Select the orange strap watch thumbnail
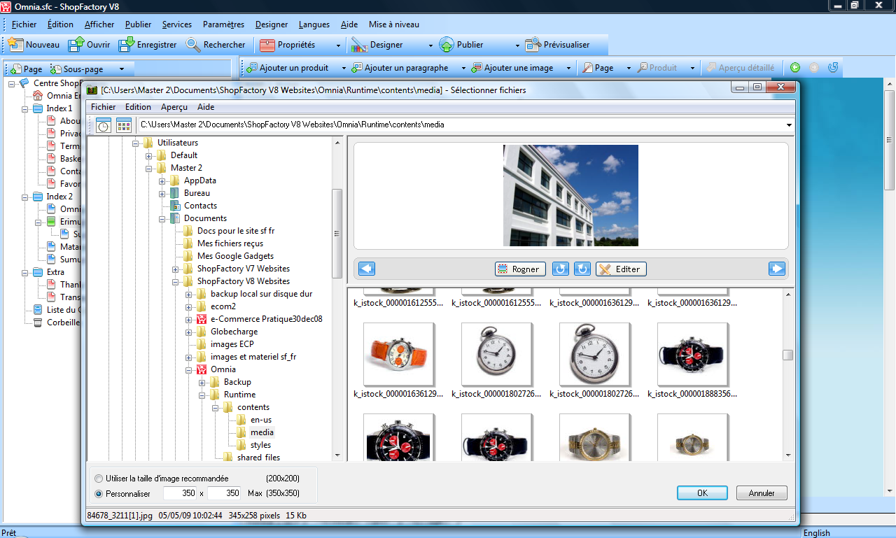Viewport: 896px width, 538px height. [x=398, y=353]
